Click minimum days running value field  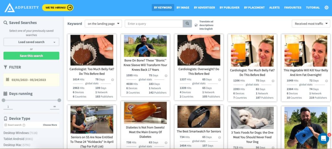[8, 107]
